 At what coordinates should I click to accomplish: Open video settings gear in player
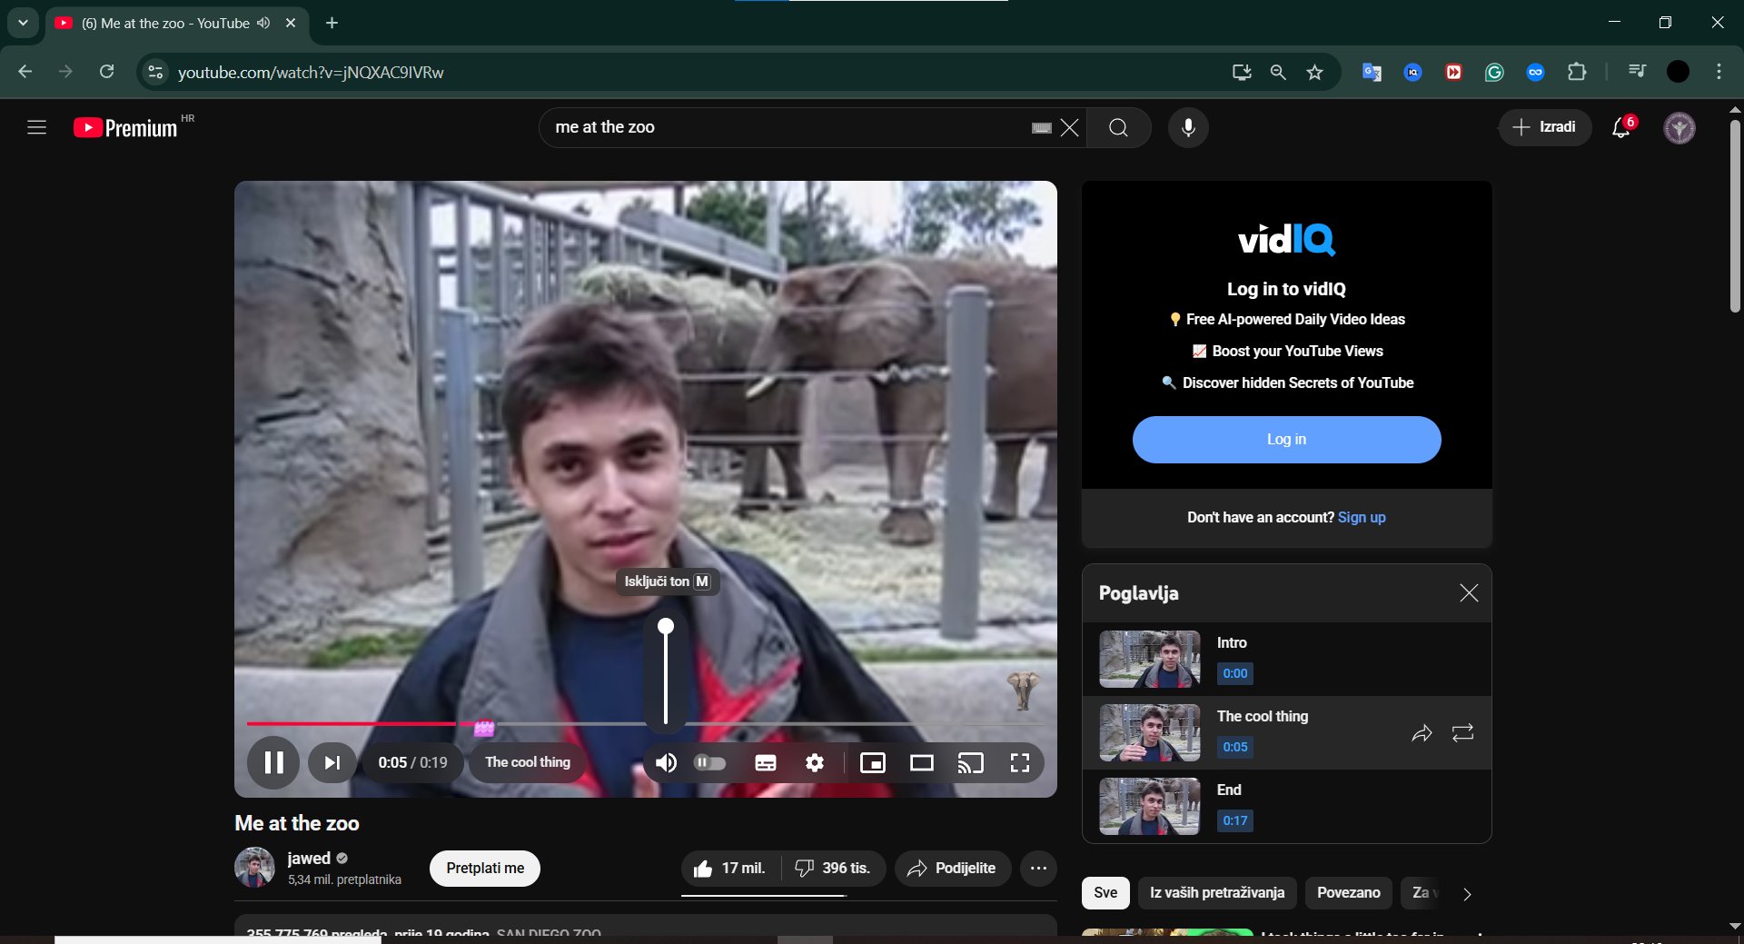[x=815, y=763]
